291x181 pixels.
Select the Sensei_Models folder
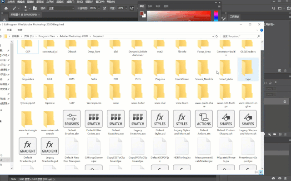pos(204,70)
